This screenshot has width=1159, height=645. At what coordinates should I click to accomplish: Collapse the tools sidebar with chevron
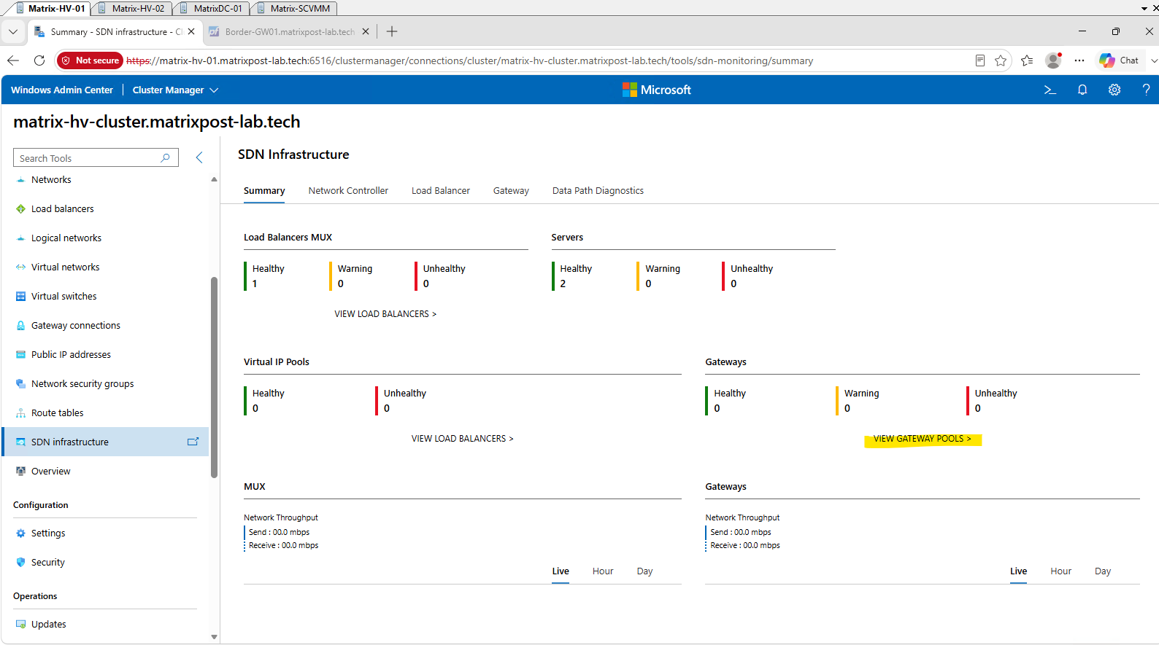(x=199, y=157)
